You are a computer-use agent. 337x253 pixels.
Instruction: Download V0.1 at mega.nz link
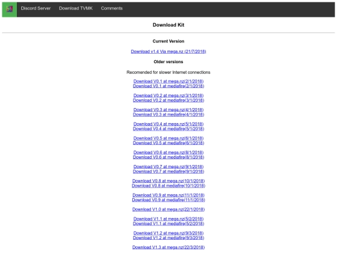168,81
